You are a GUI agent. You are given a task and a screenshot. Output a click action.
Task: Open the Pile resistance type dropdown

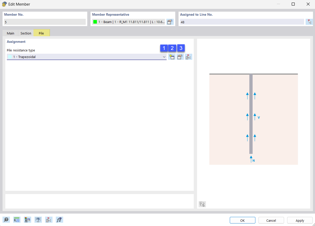[164, 57]
